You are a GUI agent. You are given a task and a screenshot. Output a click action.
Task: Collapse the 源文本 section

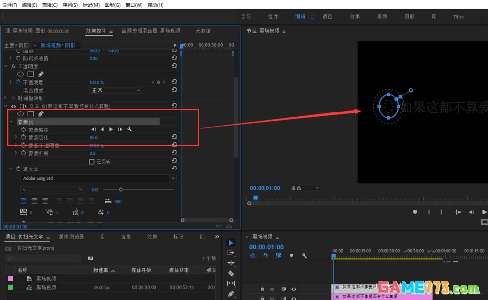click(11, 169)
